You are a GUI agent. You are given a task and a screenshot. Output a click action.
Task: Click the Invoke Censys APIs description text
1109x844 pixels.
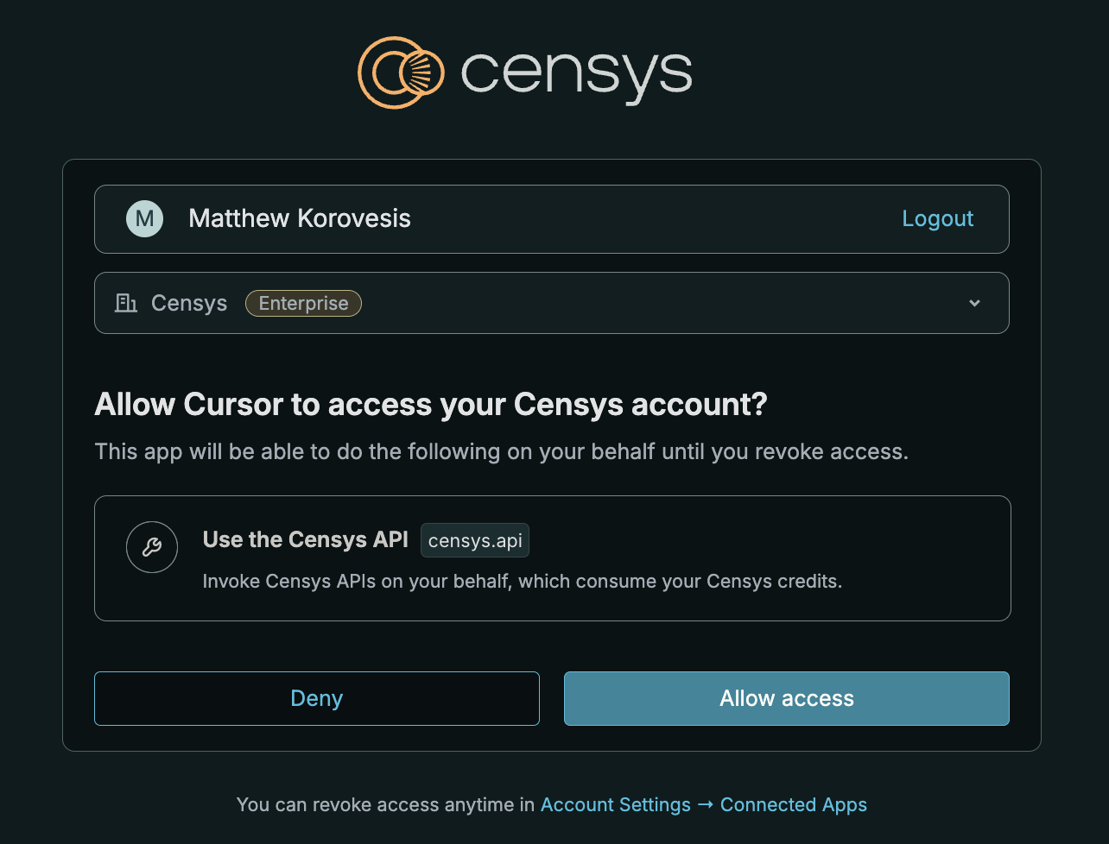click(522, 582)
